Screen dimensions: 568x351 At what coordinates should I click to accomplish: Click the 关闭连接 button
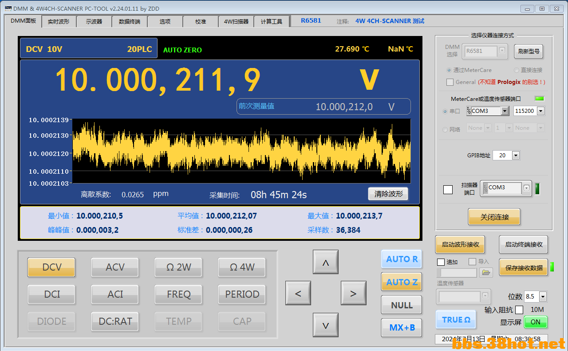coord(494,217)
